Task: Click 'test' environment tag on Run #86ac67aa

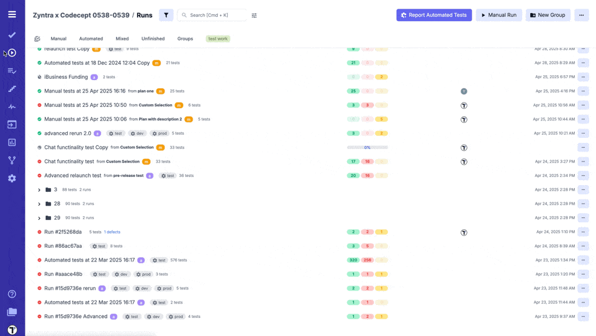Action: [x=99, y=246]
